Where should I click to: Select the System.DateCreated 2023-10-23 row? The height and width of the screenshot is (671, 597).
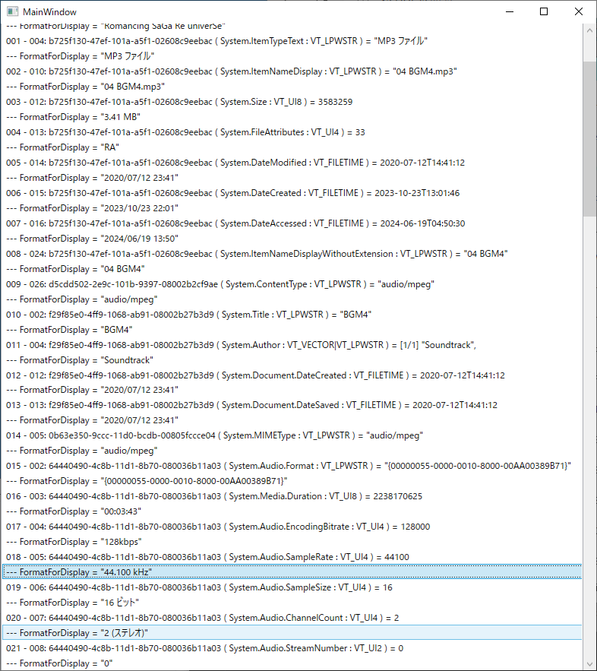(292, 193)
